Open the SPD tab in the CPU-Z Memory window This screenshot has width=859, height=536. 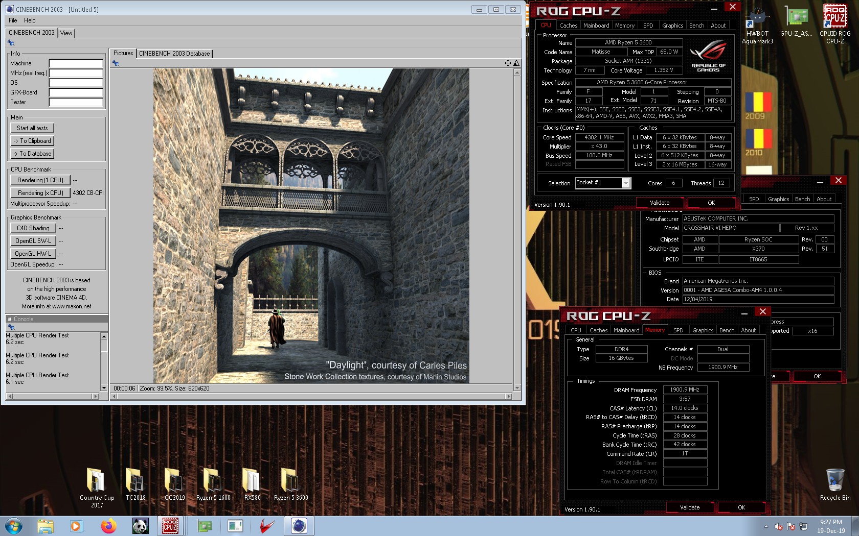point(679,330)
